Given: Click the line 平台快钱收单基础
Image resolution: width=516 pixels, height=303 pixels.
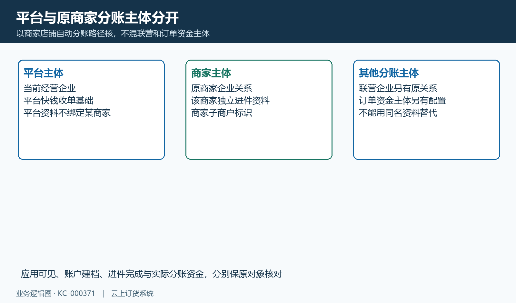Looking at the screenshot, I should pyautogui.click(x=58, y=101).
